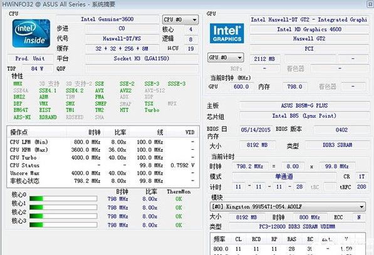
Task: Click the command rate 1T field
Action: 361,177
